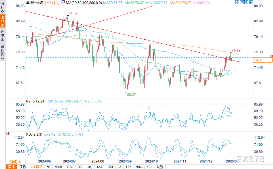Apply the PSY indicator
This screenshot has width=273, height=169.
[x=128, y=167]
